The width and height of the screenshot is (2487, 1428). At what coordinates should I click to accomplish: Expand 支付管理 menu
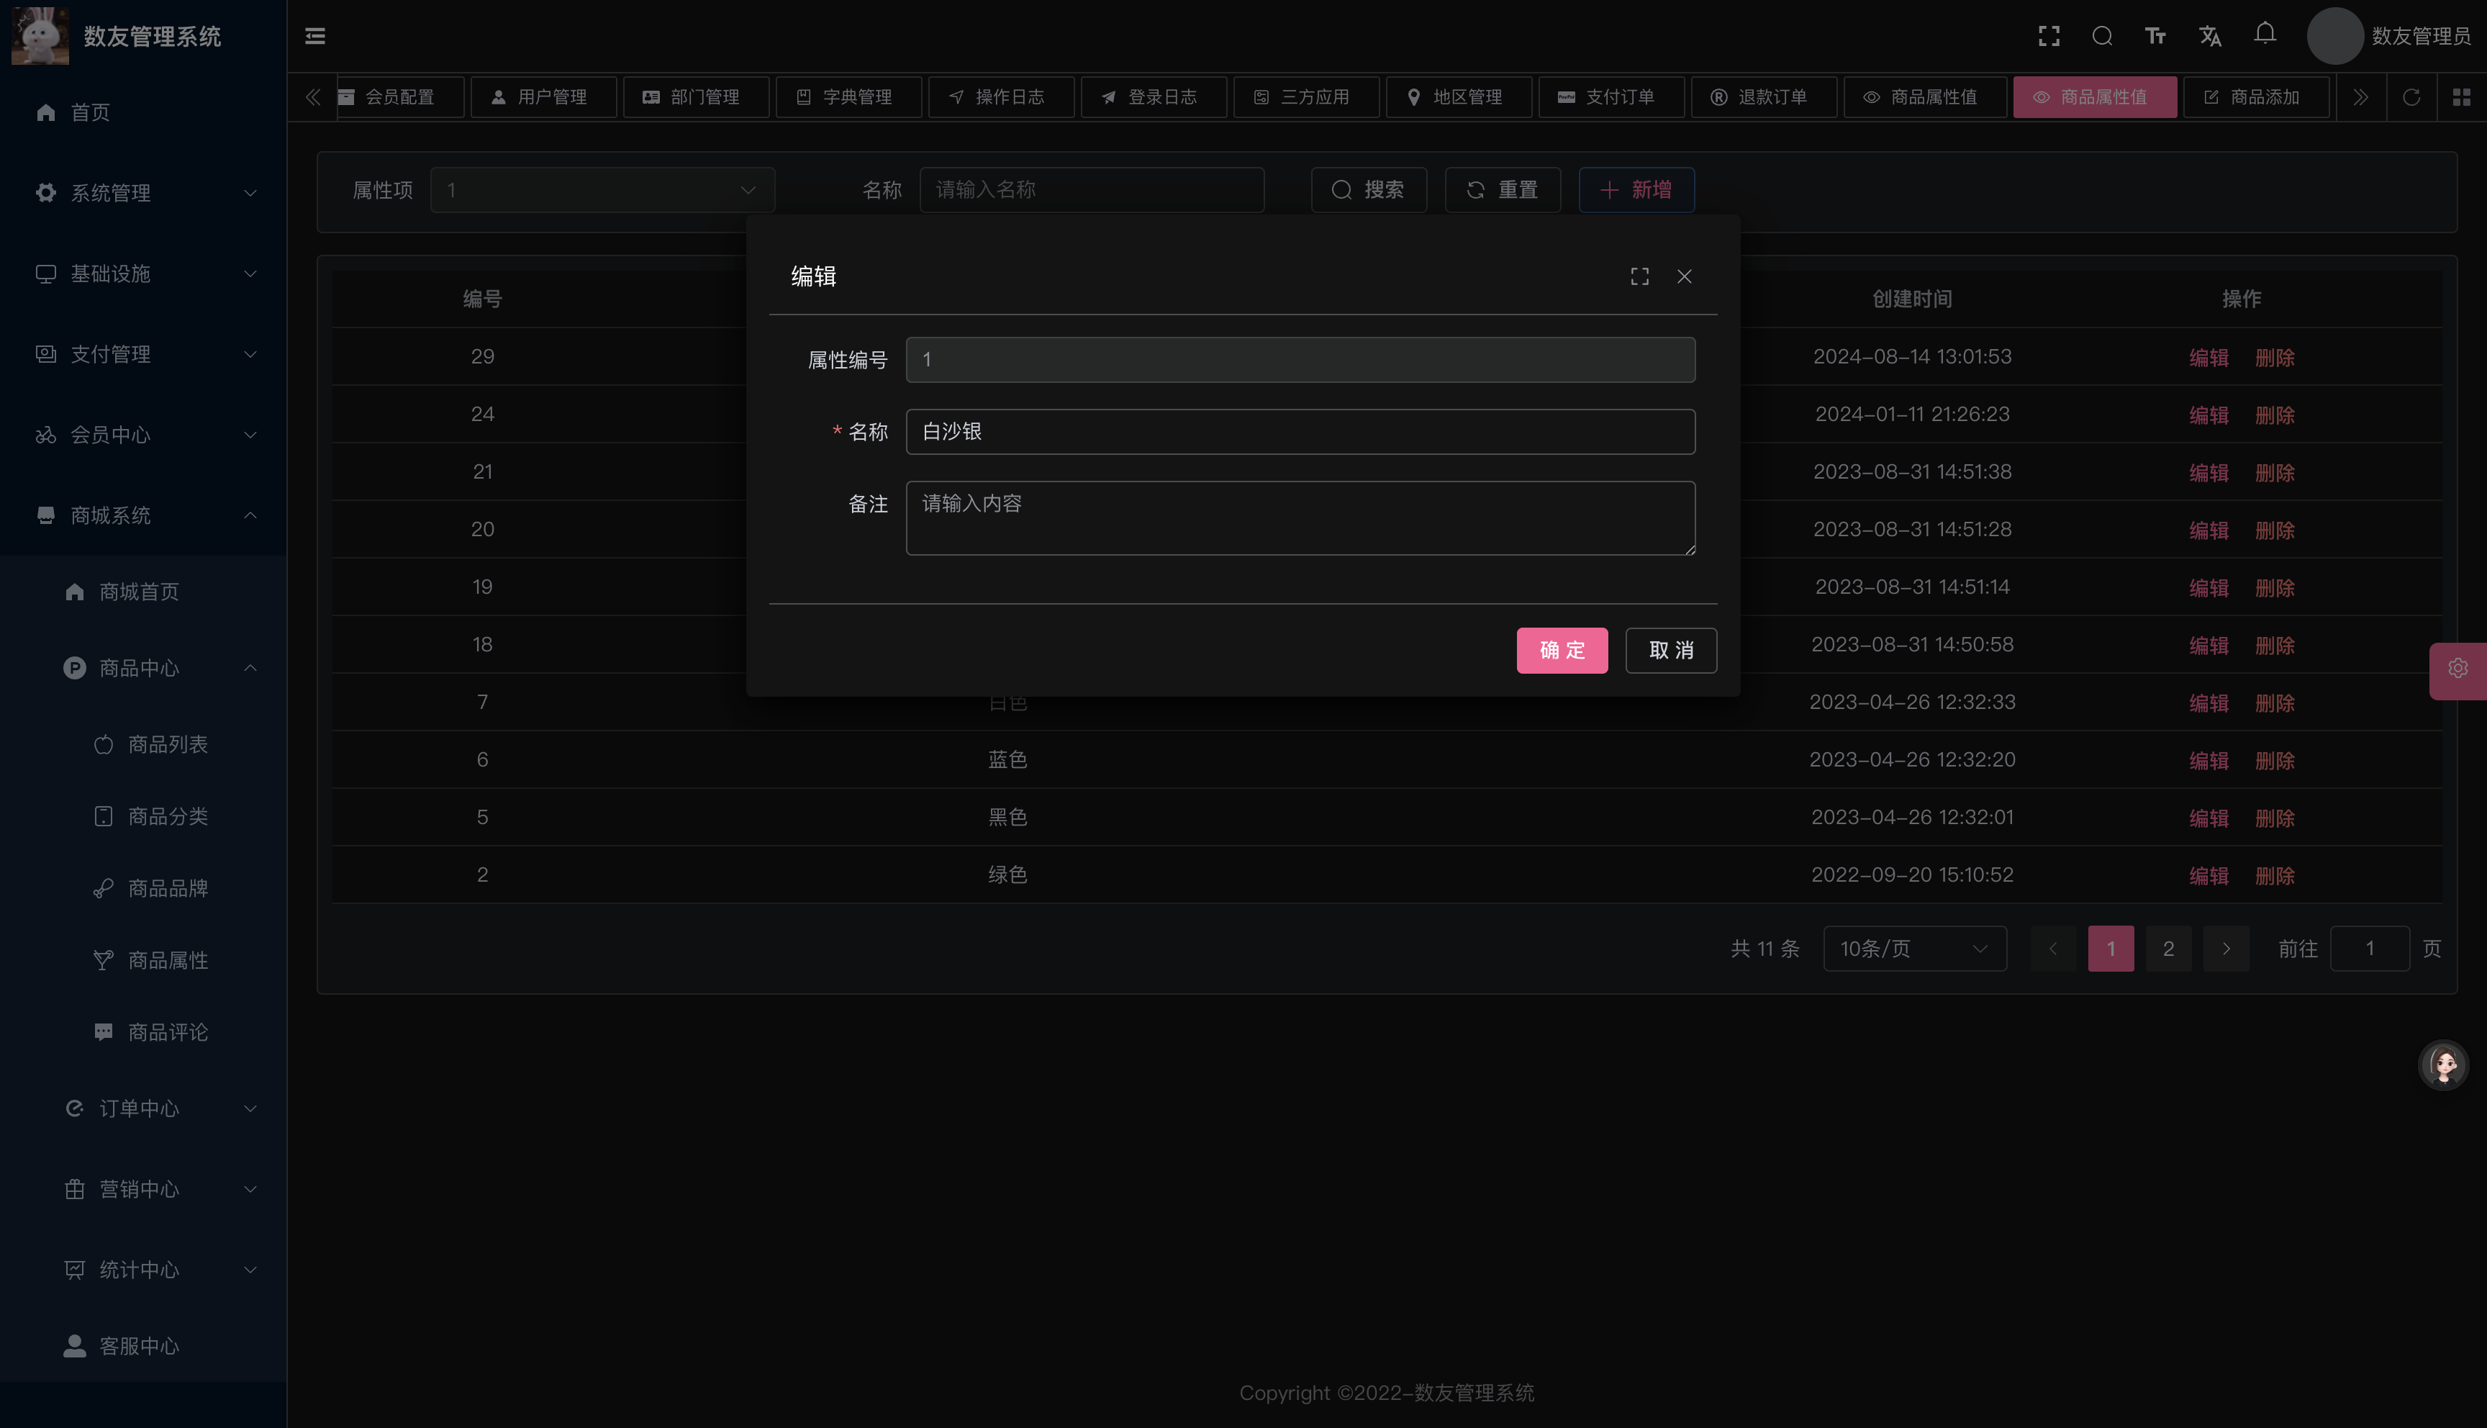[x=143, y=354]
